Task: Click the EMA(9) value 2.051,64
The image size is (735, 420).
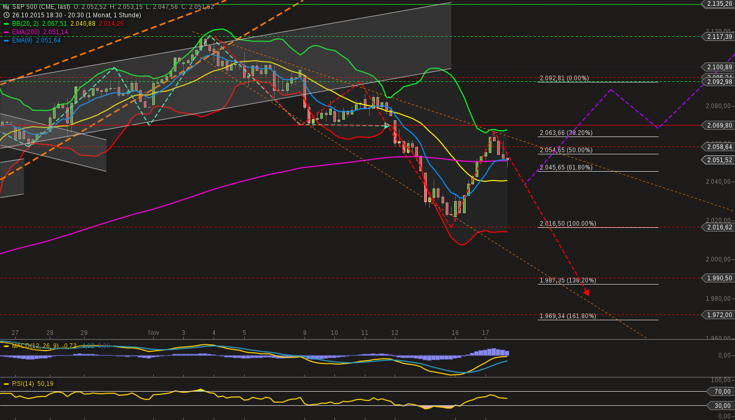Action: (x=48, y=40)
